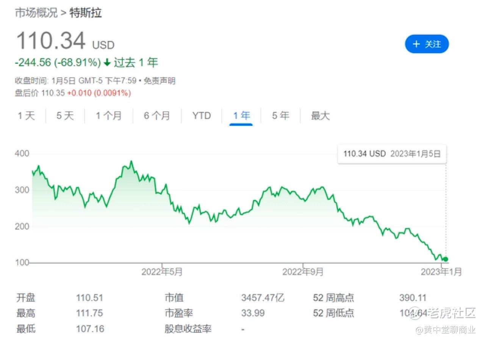Click the 特斯拉 breadcrumb text

pyautogui.click(x=86, y=13)
